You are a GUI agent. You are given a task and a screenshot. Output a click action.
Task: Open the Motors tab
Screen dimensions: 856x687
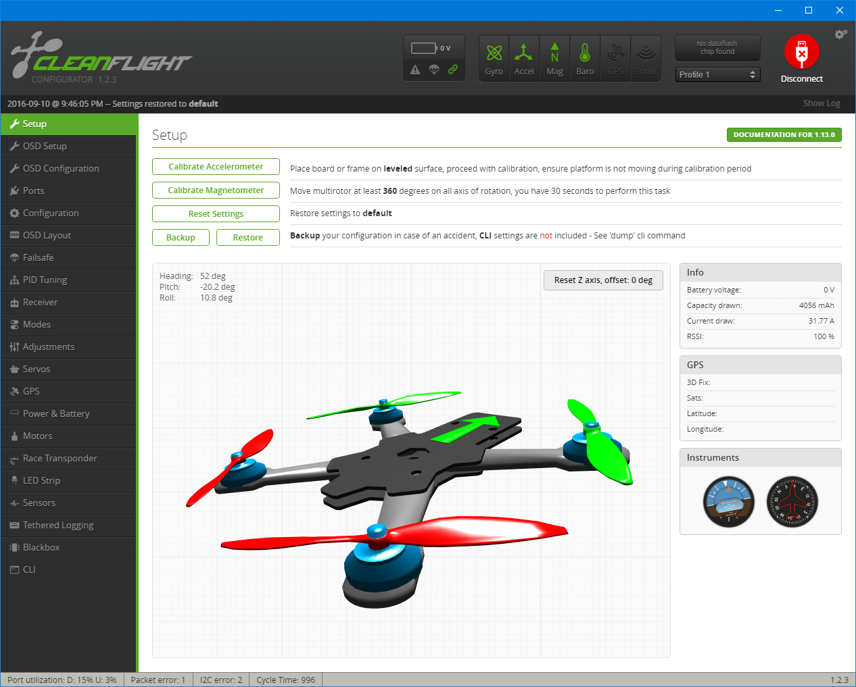tap(68, 436)
